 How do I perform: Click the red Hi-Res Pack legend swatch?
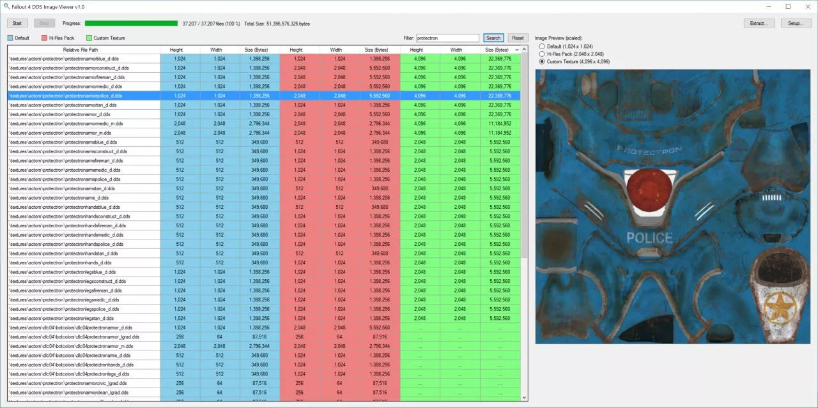coord(44,38)
